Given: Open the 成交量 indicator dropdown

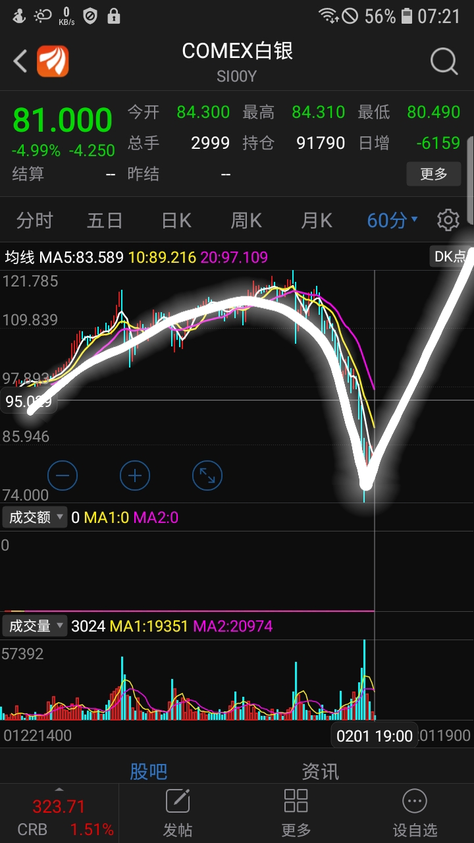Looking at the screenshot, I should click(x=35, y=626).
